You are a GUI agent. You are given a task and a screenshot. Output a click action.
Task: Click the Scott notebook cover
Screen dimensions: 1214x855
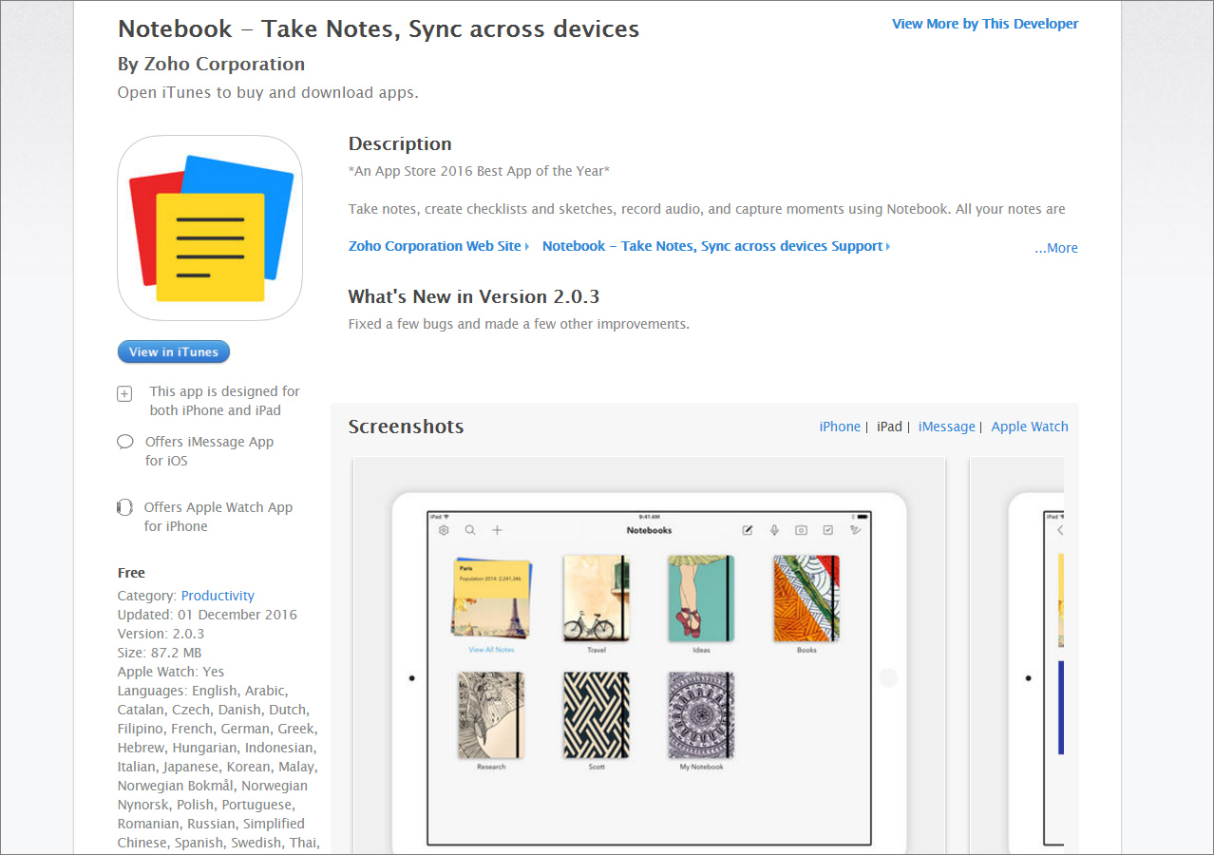click(x=597, y=715)
